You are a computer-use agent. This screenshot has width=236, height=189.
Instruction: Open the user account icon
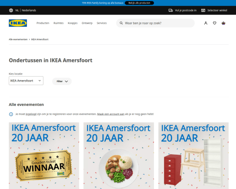206,23
